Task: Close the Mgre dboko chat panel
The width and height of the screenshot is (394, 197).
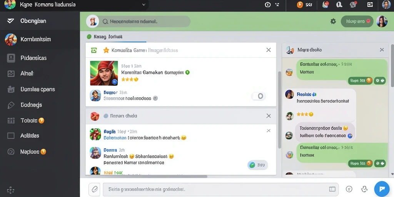Action: (x=382, y=50)
